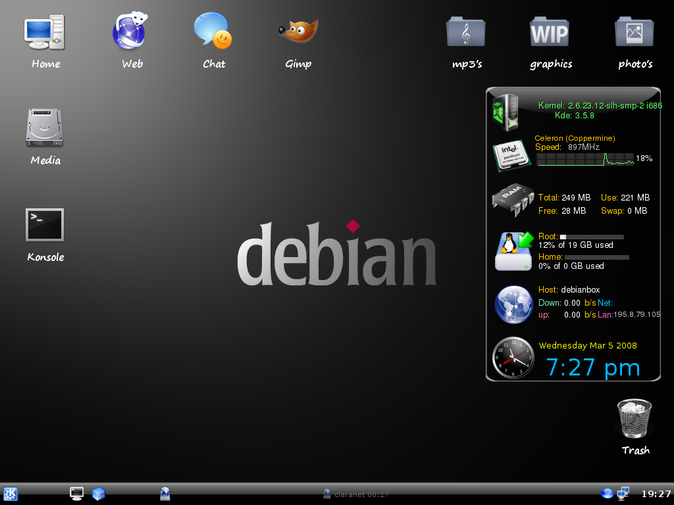
Task: Open the Home computer desktop icon
Action: (x=44, y=32)
